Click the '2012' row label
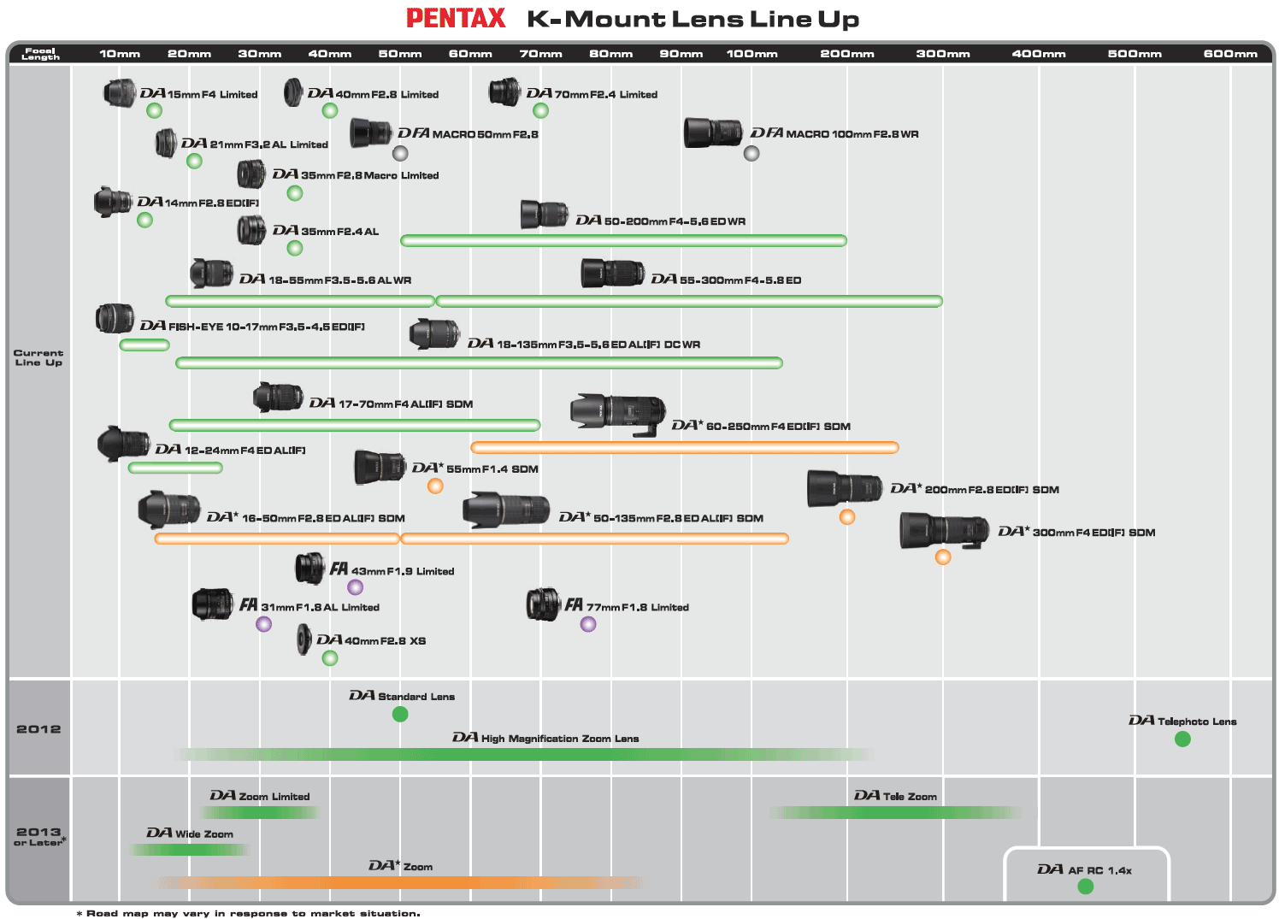Screen dimensions: 1279x919 (38, 729)
